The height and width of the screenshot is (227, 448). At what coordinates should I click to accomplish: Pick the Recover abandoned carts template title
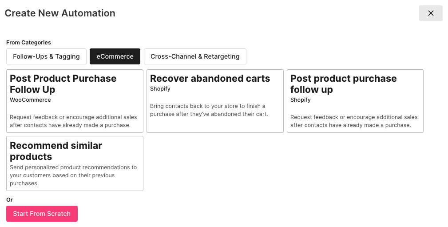point(210,79)
